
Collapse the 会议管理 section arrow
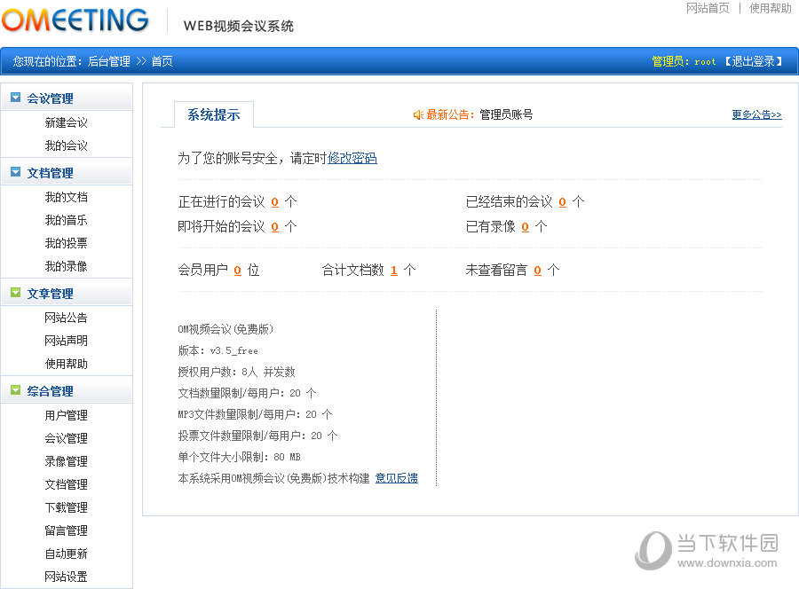pyautogui.click(x=15, y=98)
